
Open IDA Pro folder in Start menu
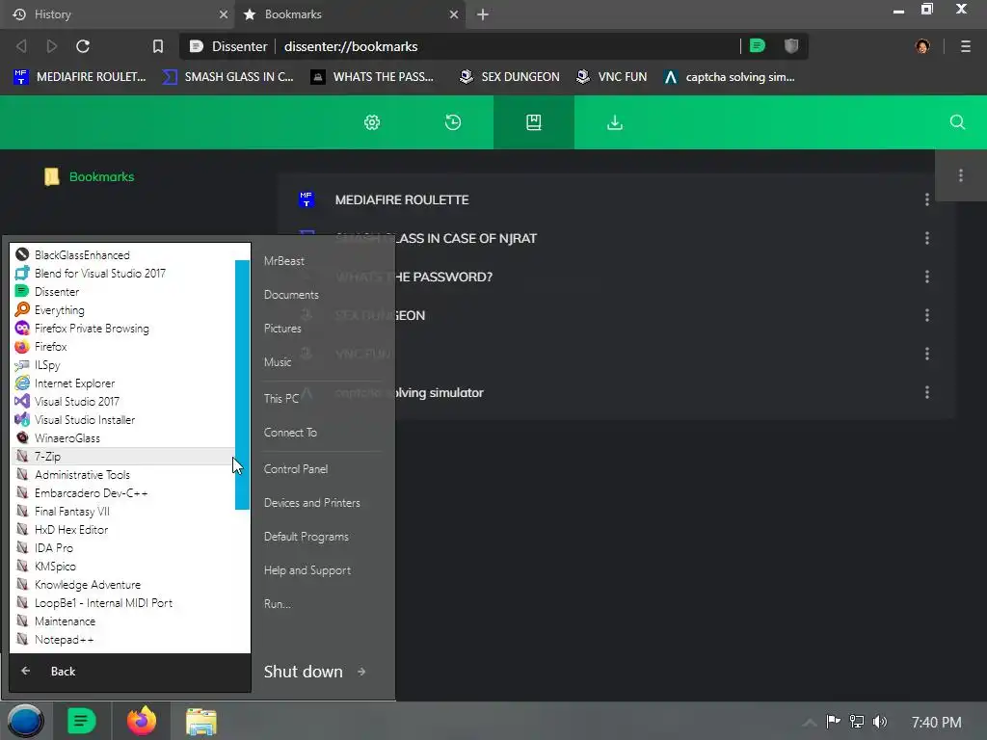tap(122, 548)
